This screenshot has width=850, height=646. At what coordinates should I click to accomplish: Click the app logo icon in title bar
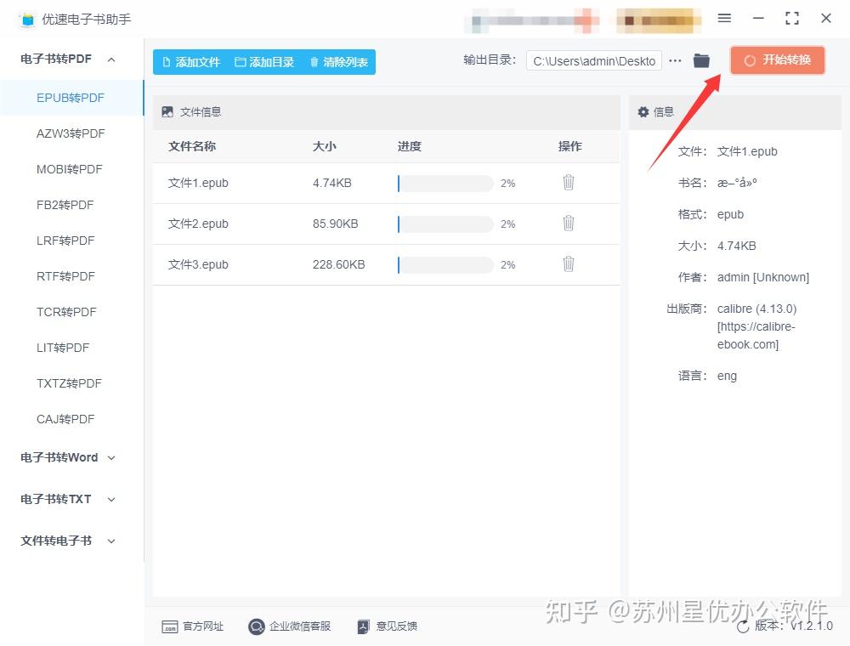pyautogui.click(x=27, y=20)
